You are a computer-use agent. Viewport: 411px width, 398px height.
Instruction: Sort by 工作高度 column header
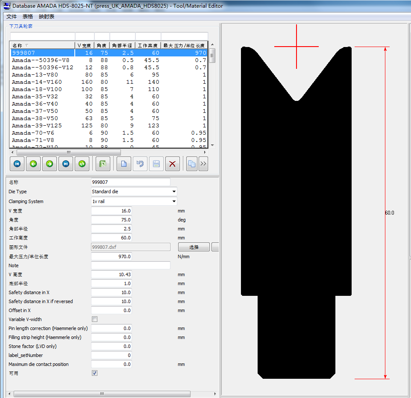[148, 45]
